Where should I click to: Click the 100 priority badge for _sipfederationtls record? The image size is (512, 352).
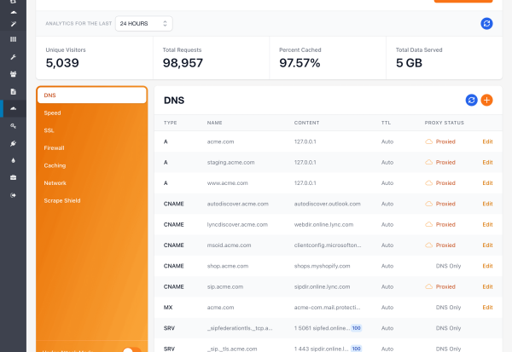coord(356,328)
